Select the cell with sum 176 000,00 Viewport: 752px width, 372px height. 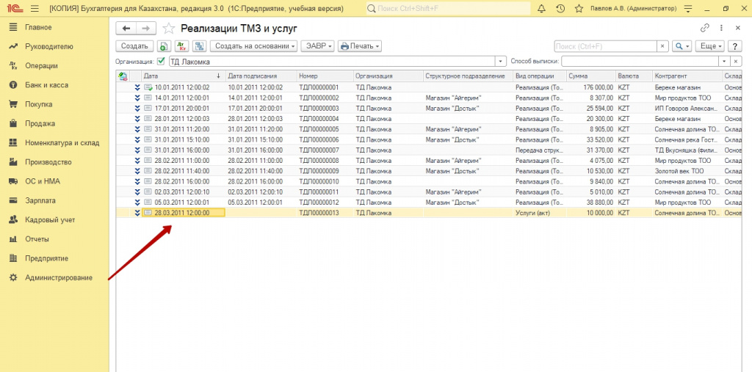(591, 87)
